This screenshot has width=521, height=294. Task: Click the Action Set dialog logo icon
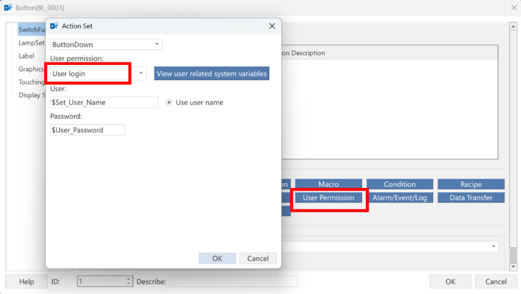[x=54, y=26]
